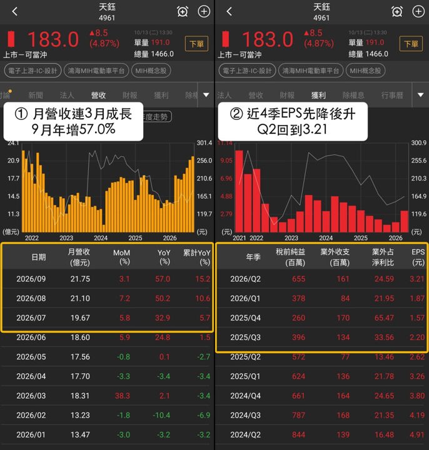Viewport: 429px width, 450px height.
Task: Add stock to watchlist in left panel
Action: click(x=204, y=11)
